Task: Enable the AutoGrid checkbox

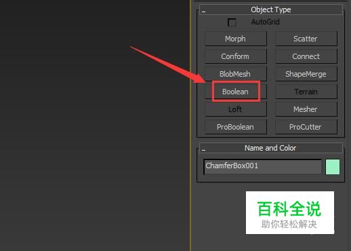Action: click(232, 22)
